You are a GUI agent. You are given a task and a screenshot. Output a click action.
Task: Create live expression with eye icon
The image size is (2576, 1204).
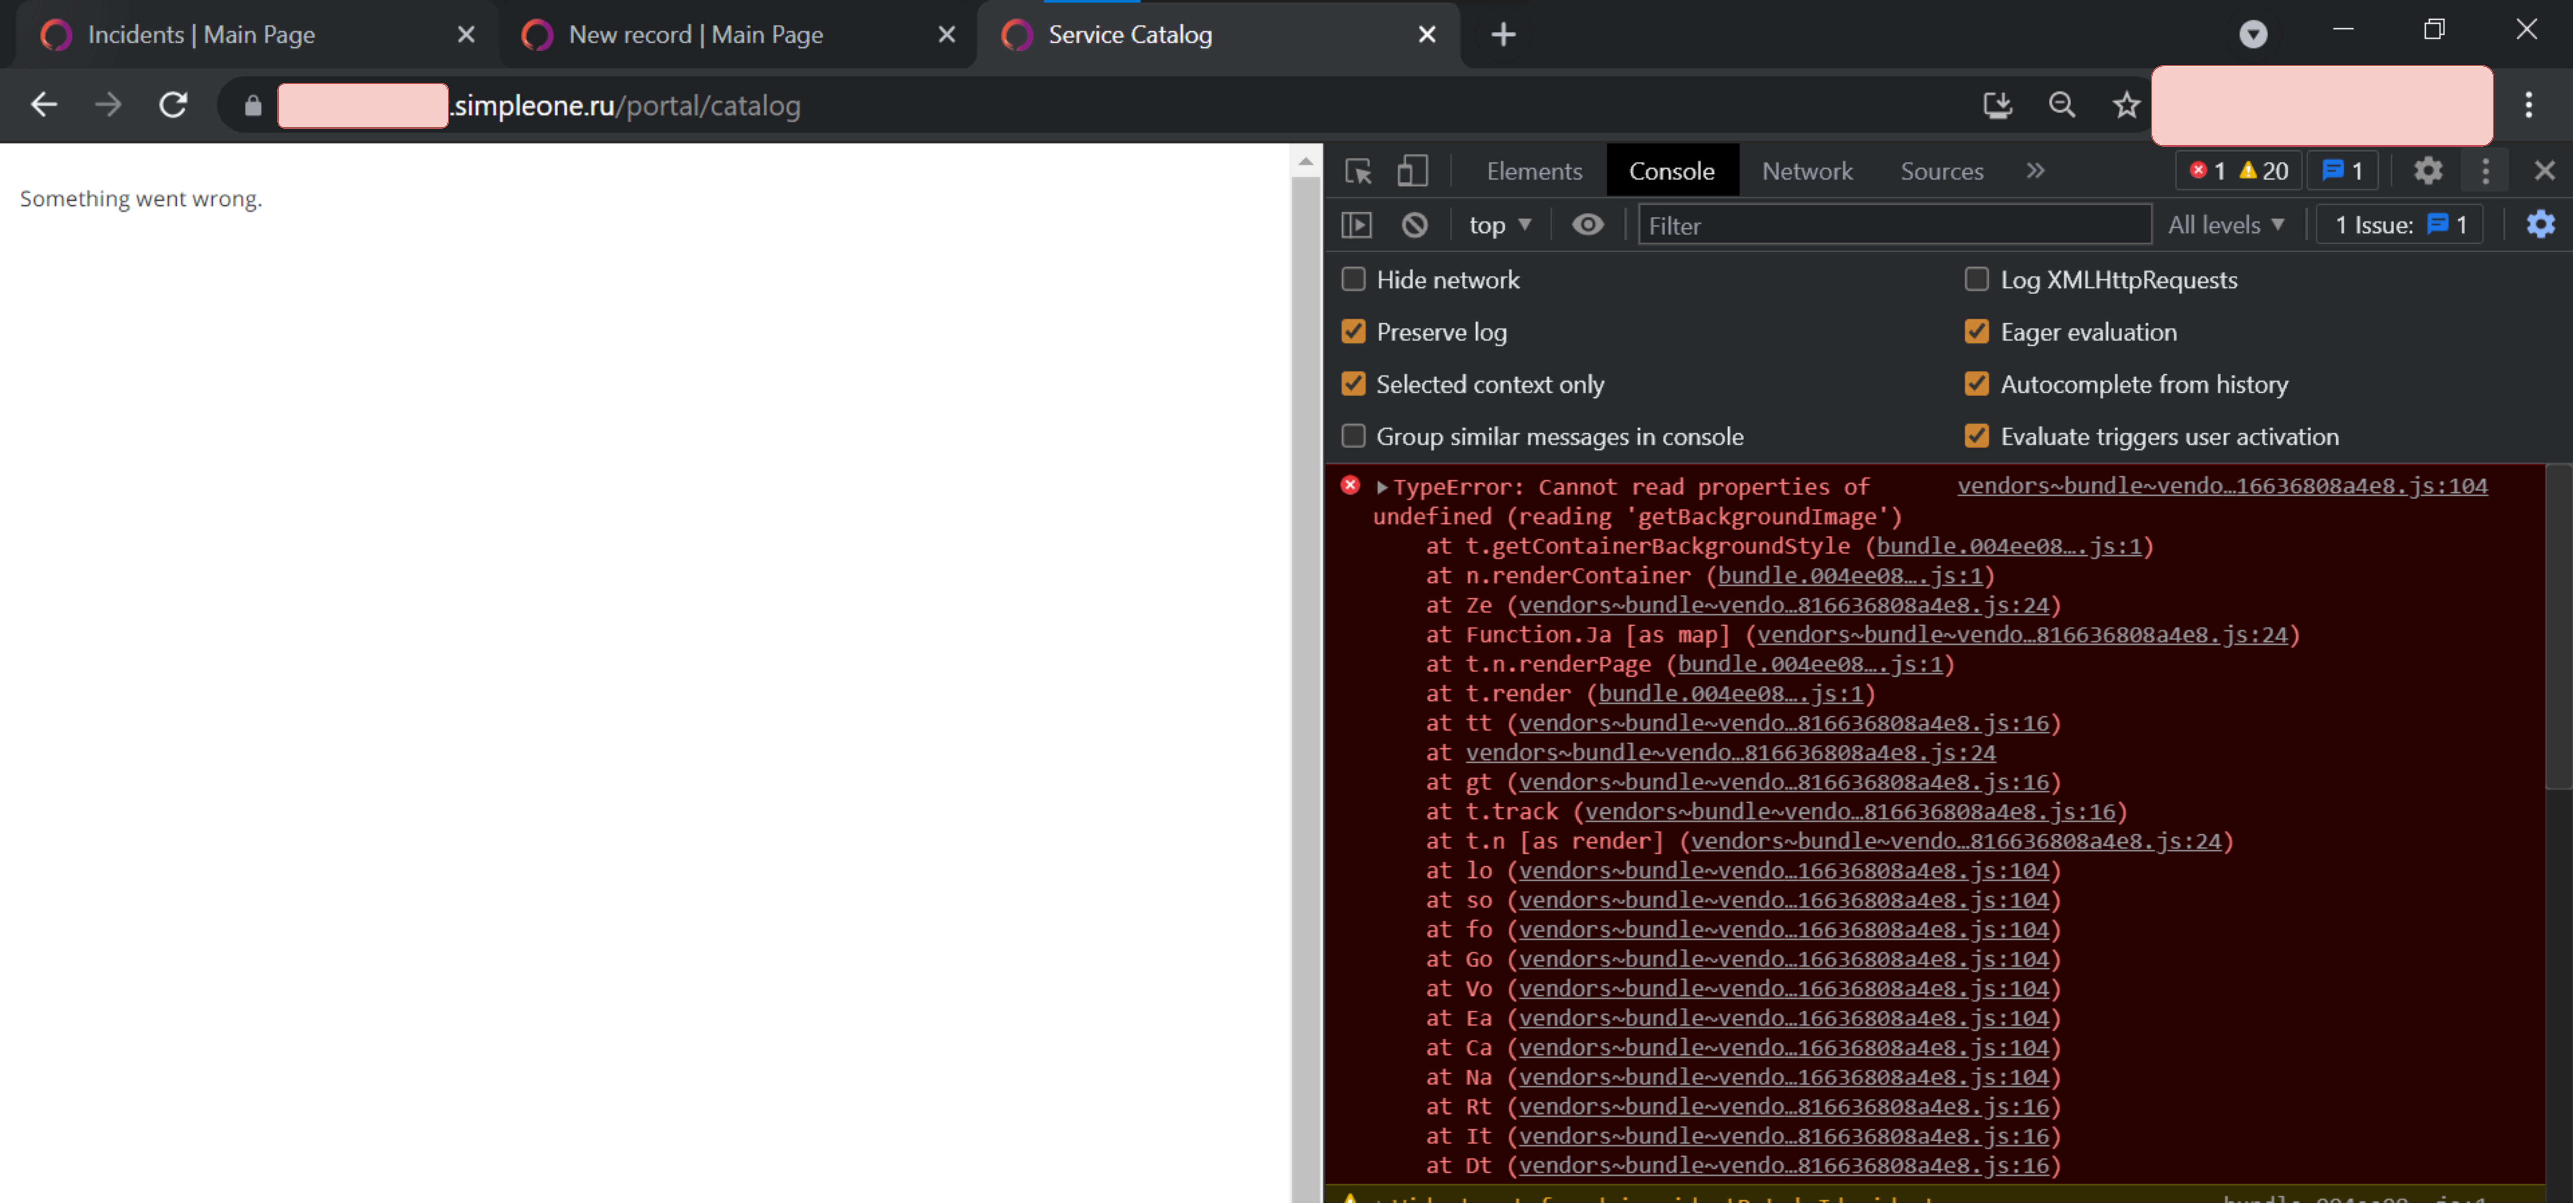pos(1587,225)
